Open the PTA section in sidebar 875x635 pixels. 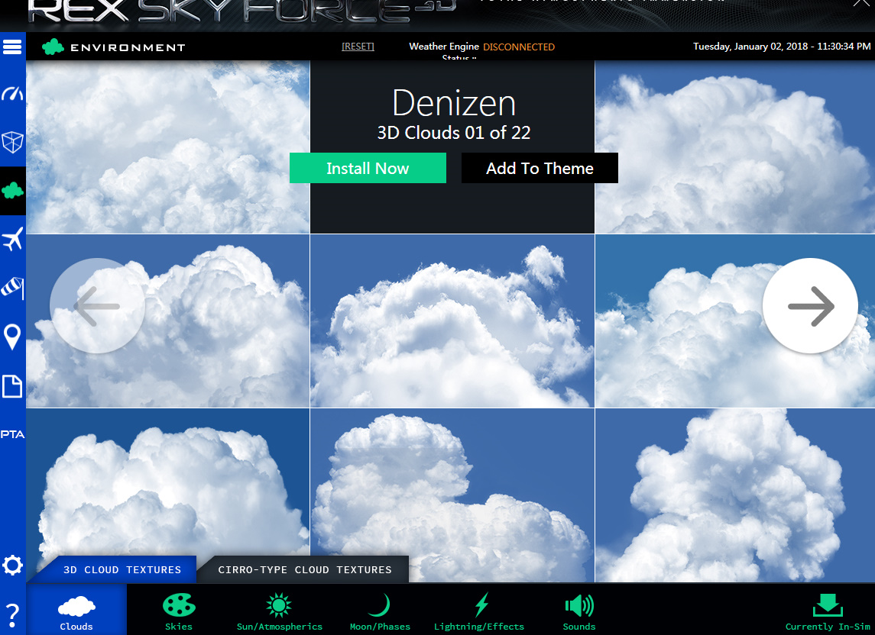pos(12,434)
